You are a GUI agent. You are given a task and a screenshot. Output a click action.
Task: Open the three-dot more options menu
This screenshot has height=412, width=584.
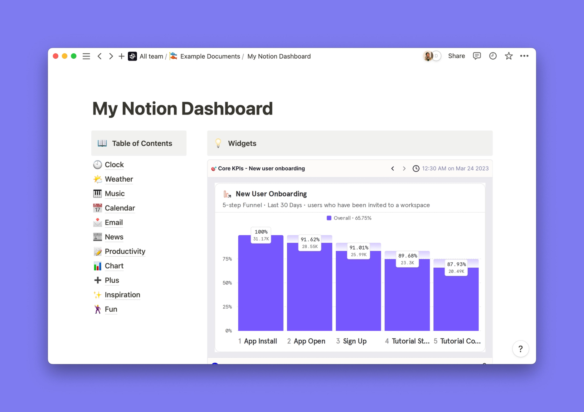(x=524, y=56)
